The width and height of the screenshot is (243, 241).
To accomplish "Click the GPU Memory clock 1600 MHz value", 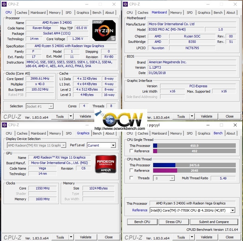I will [42, 199].
